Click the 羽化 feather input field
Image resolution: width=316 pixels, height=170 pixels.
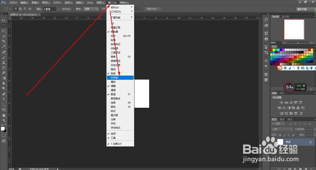49,9
